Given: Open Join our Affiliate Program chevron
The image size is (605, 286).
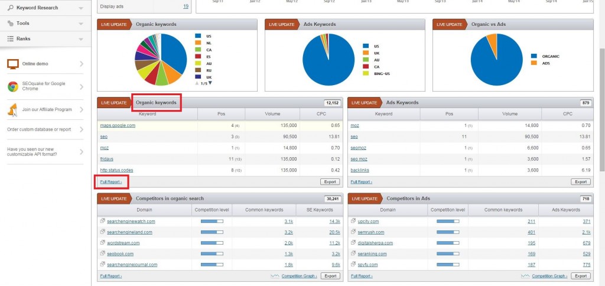Looking at the screenshot, I should (x=82, y=110).
